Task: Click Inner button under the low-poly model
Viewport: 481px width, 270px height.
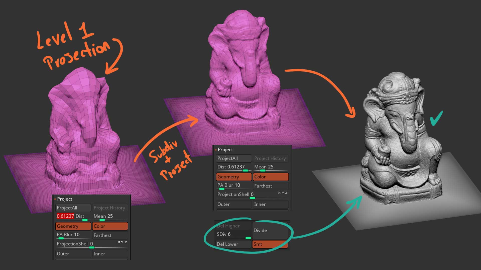Action: coord(110,254)
